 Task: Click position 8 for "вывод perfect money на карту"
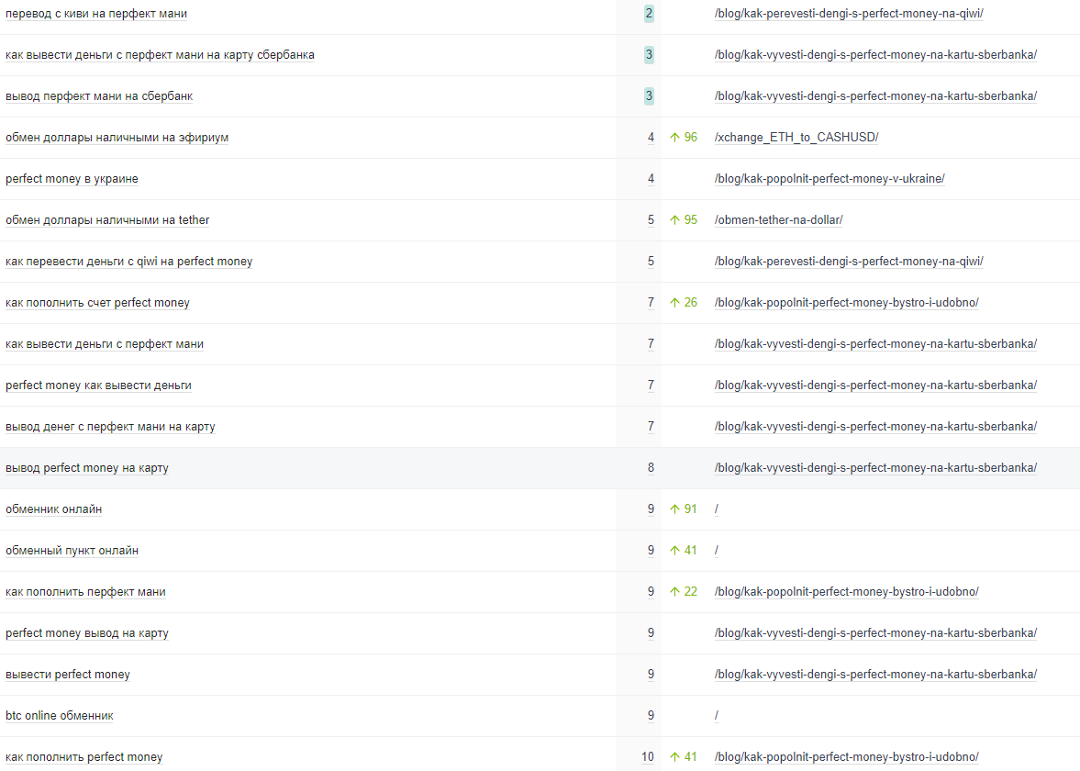tap(651, 468)
